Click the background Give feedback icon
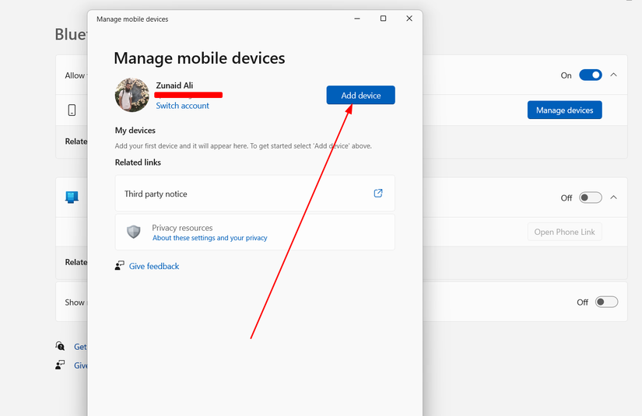642x416 pixels. click(60, 365)
